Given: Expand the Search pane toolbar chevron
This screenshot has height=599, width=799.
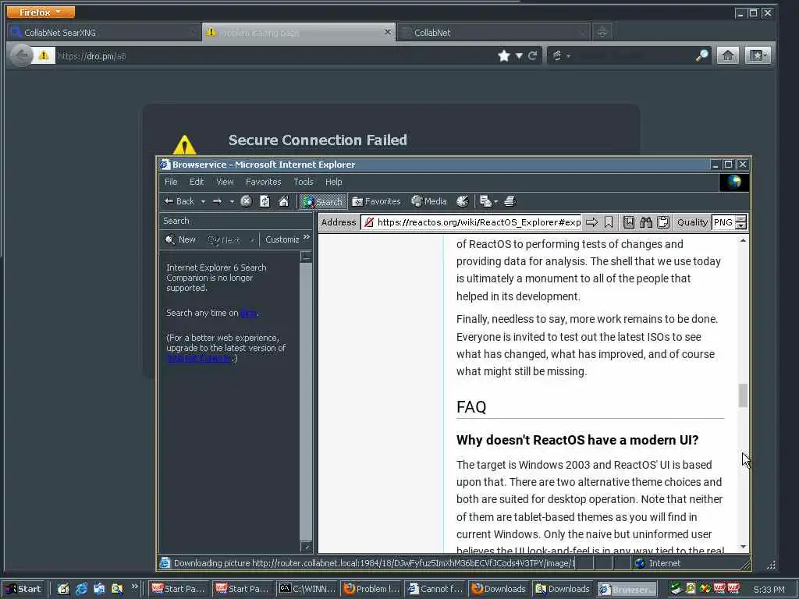Looking at the screenshot, I should 306,237.
